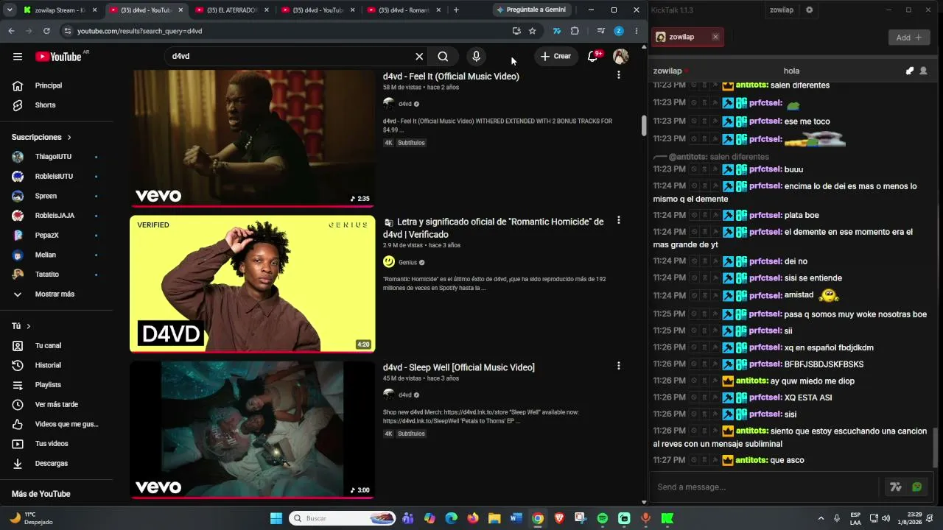Go to the YouTube home logo

(x=58, y=57)
